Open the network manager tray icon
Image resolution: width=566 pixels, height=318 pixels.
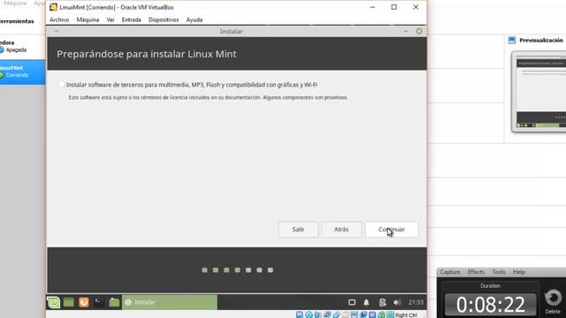[382, 302]
